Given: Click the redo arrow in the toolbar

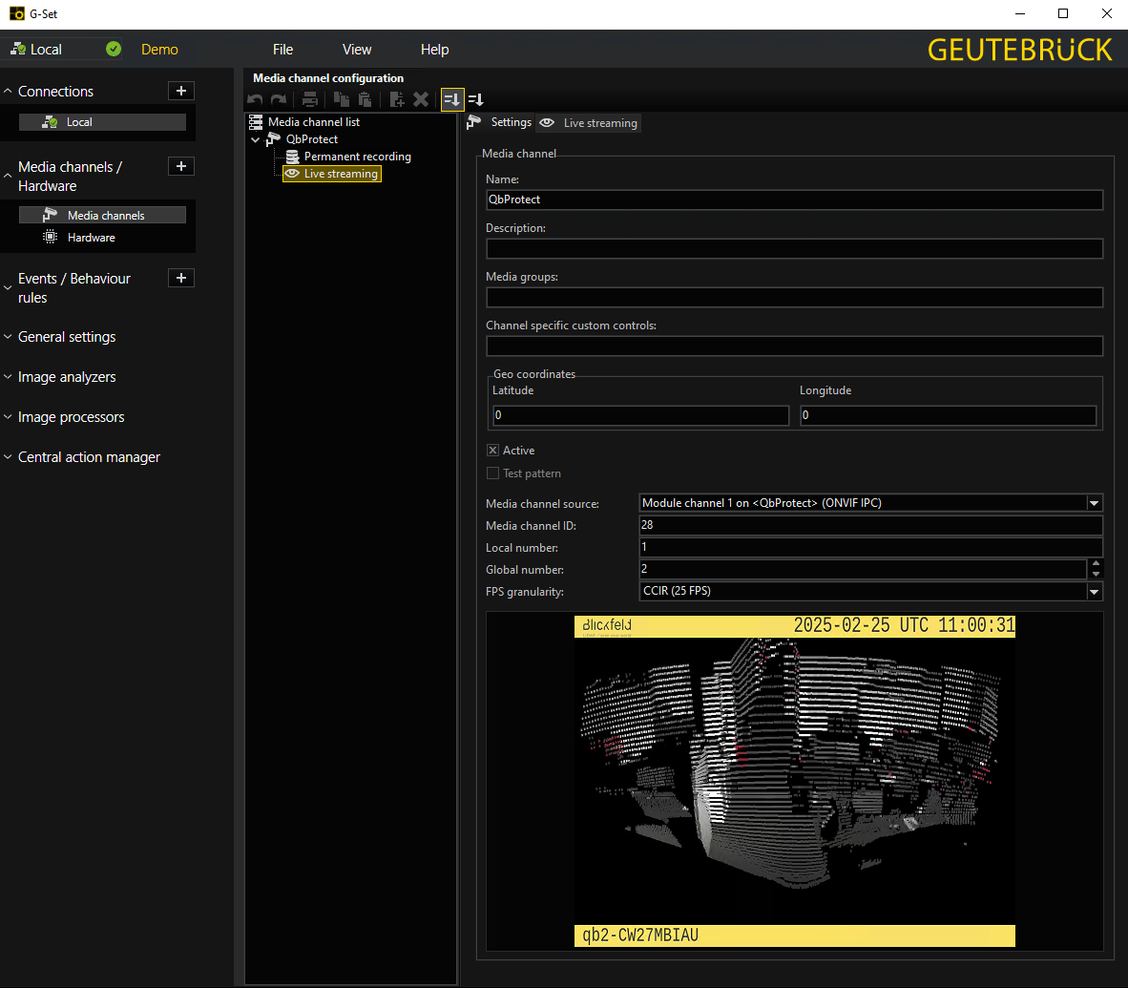Looking at the screenshot, I should pyautogui.click(x=278, y=99).
